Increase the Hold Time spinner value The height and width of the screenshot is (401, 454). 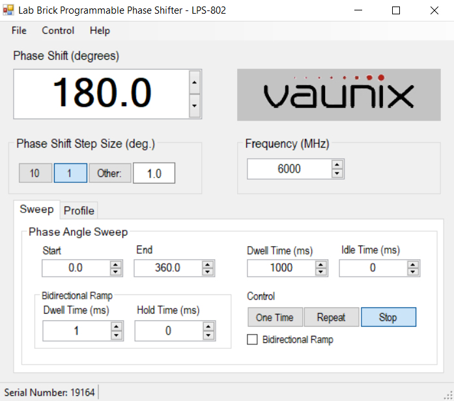[x=209, y=327]
